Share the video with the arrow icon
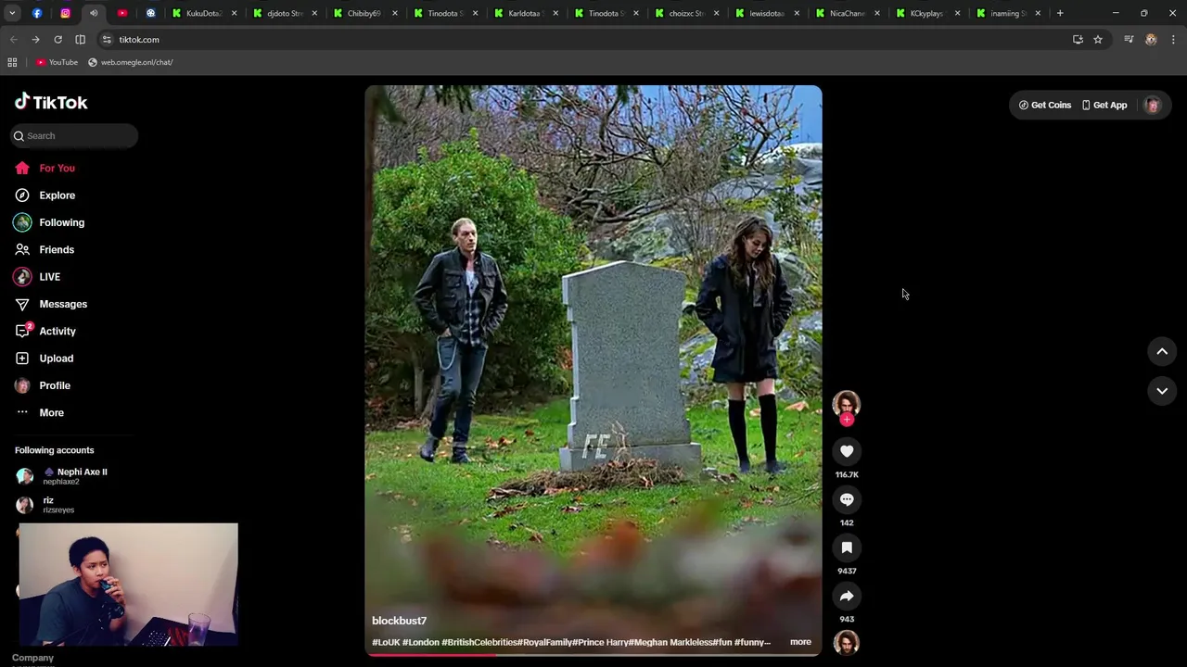This screenshot has width=1187, height=667. [x=847, y=596]
